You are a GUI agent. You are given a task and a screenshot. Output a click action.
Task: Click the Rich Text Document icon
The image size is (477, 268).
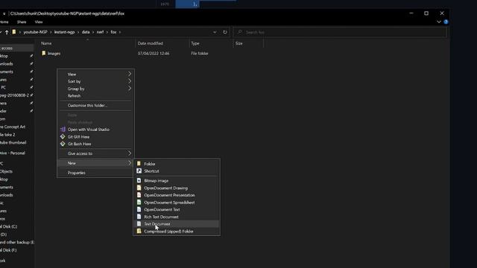(139, 217)
